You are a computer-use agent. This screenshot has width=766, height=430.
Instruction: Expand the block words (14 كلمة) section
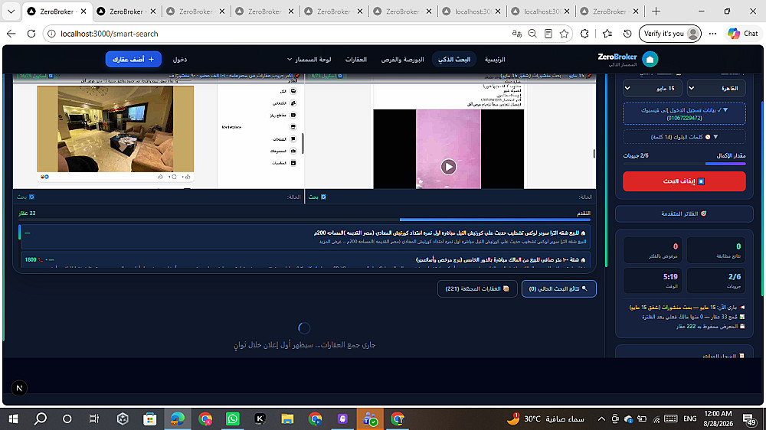point(684,137)
